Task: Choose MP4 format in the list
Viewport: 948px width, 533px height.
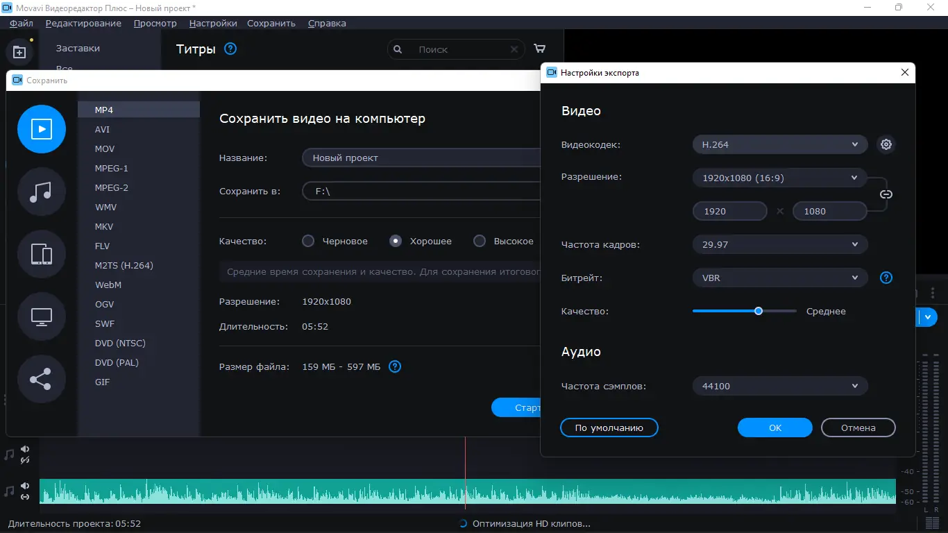Action: (x=139, y=110)
